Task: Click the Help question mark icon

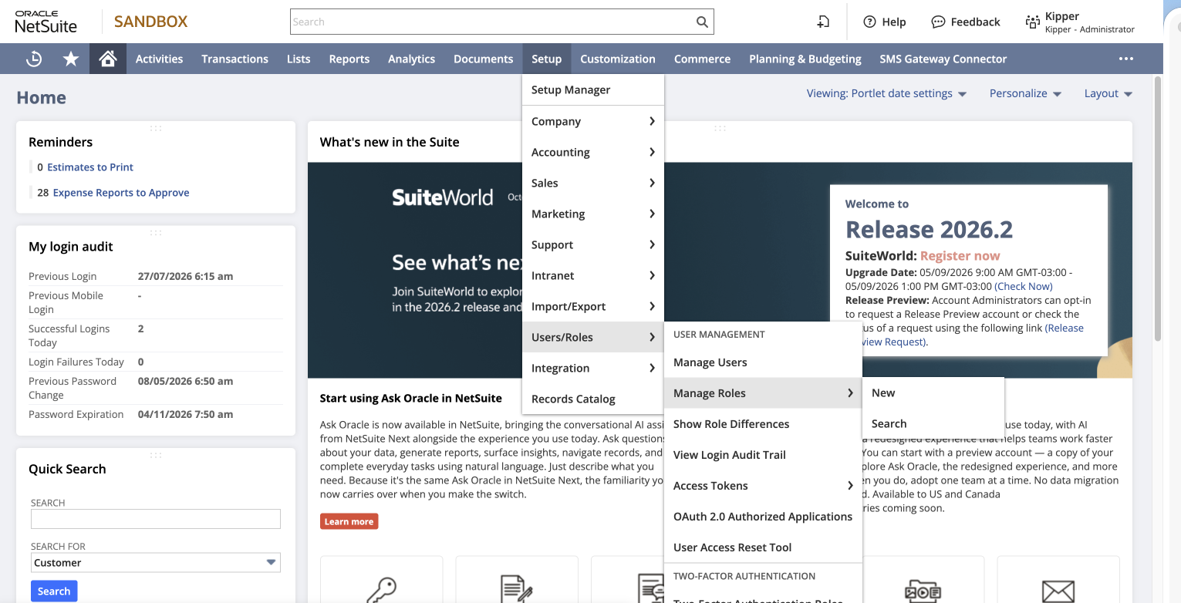Action: pyautogui.click(x=869, y=22)
